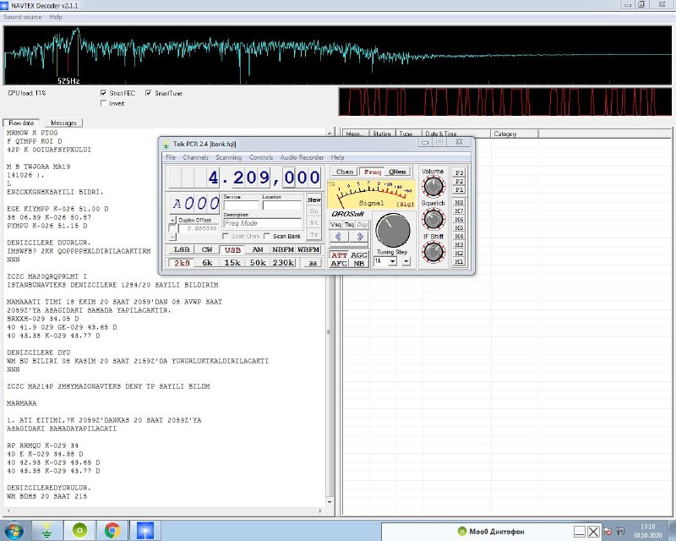Uncheck the SmartTune option
This screenshot has width=676, height=541.
(x=149, y=93)
